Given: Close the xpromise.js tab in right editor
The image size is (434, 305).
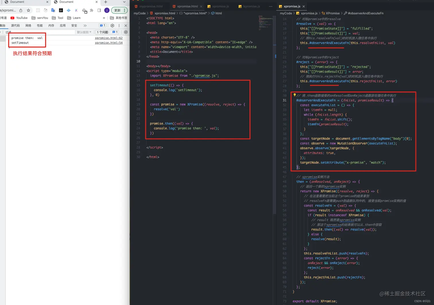Looking at the screenshot, I should pyautogui.click(x=304, y=6).
